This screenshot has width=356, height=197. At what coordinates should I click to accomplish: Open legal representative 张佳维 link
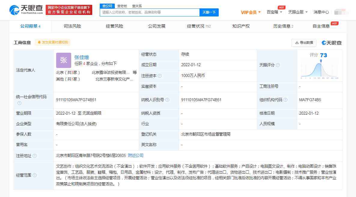pos(82,57)
